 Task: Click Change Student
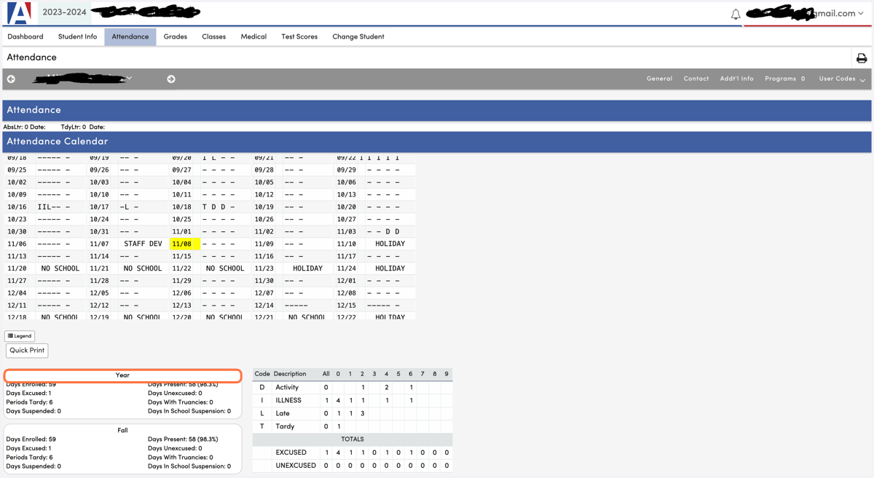358,36
